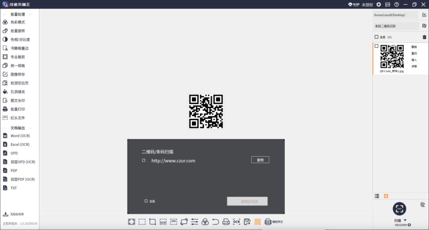Viewport: 429px width, 230px height.
Task: Click the printer icon in bottom toolbar
Action: tap(226, 222)
